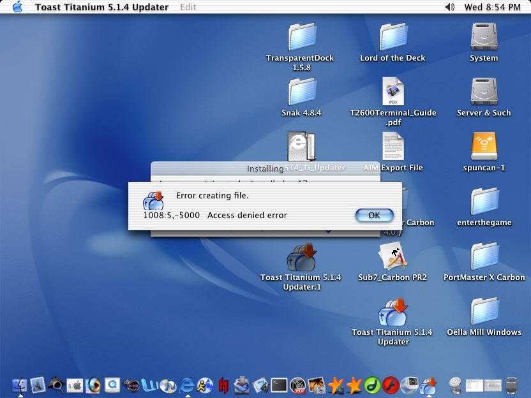The height and width of the screenshot is (398, 531).
Task: Open the TransparentDock 1.5.8 folder
Action: 302,37
